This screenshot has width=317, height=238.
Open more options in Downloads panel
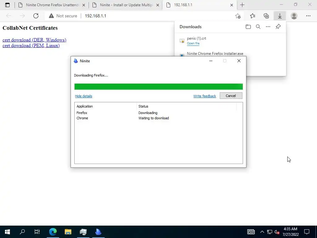tap(268, 27)
